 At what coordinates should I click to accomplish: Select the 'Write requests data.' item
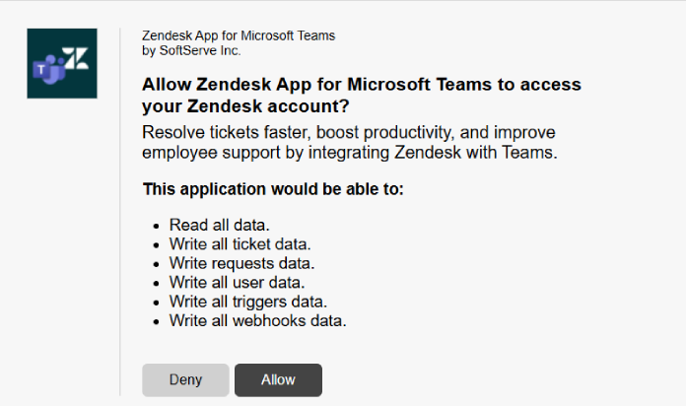[x=241, y=263]
